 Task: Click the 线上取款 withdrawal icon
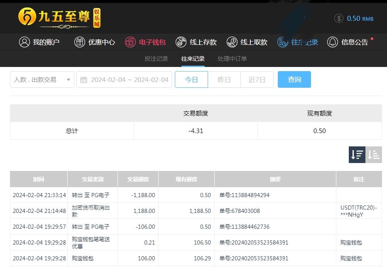[x=232, y=42]
